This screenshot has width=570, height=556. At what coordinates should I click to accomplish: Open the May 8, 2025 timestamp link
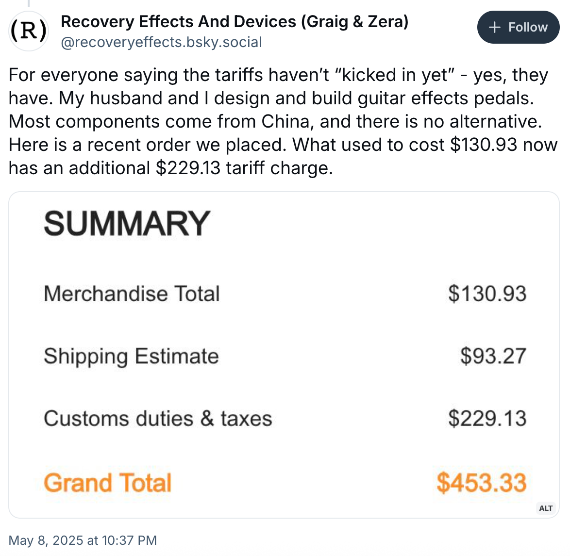tap(83, 540)
